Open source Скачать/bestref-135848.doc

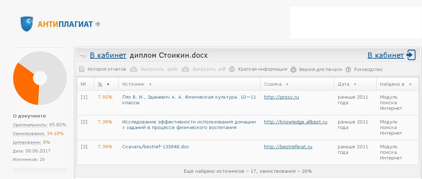(x=155, y=146)
